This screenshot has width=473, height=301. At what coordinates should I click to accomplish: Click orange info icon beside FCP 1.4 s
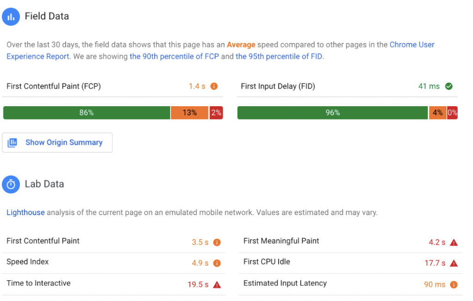(x=214, y=86)
